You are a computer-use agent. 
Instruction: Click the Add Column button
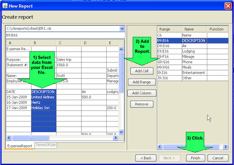click(x=142, y=93)
